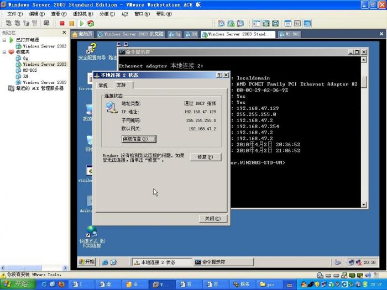Open the 窗口(W) menu
This screenshot has width=387, height=290.
[142, 14]
